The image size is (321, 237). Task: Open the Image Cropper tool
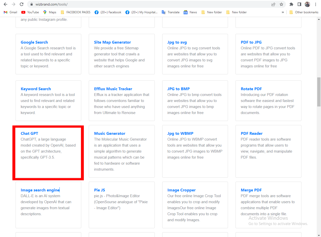(x=181, y=190)
